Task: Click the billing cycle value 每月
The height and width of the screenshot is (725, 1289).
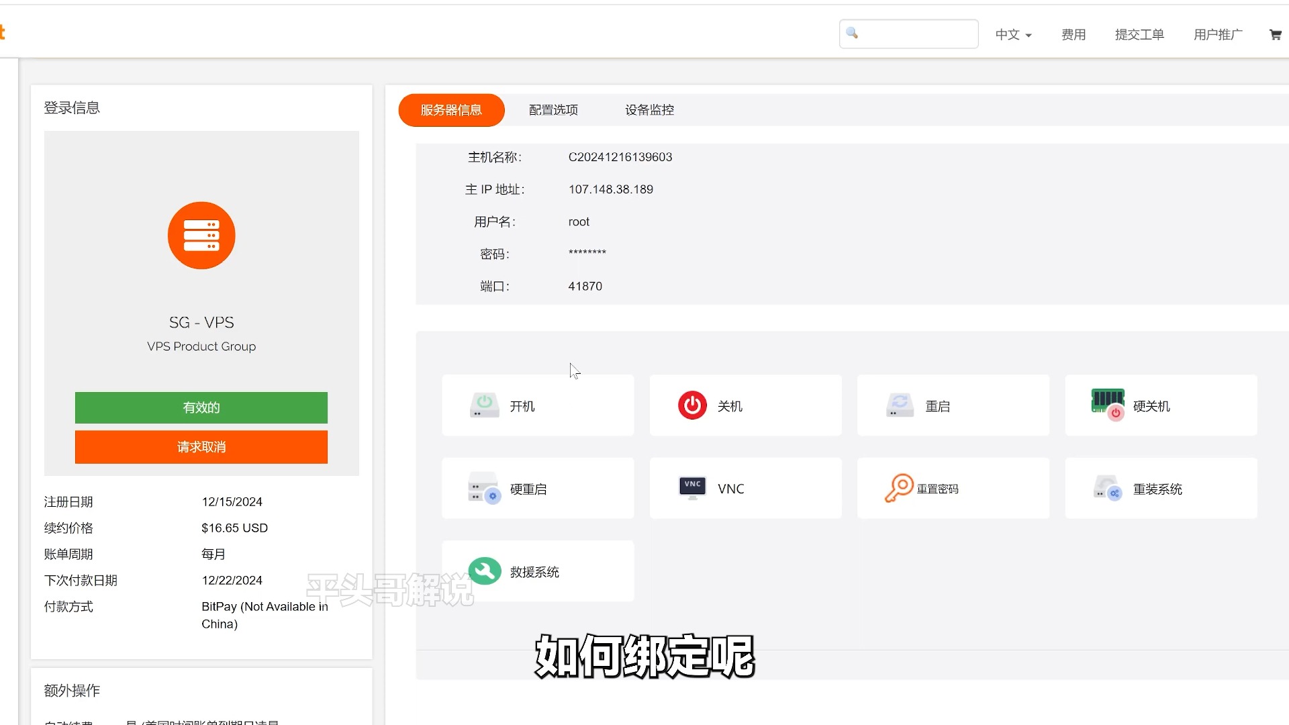Action: pyautogui.click(x=213, y=554)
